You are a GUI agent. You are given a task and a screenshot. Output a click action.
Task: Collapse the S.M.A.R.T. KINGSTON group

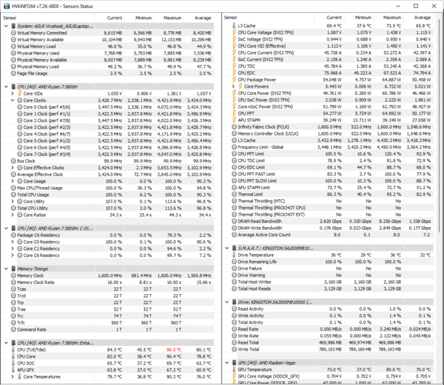(227, 248)
